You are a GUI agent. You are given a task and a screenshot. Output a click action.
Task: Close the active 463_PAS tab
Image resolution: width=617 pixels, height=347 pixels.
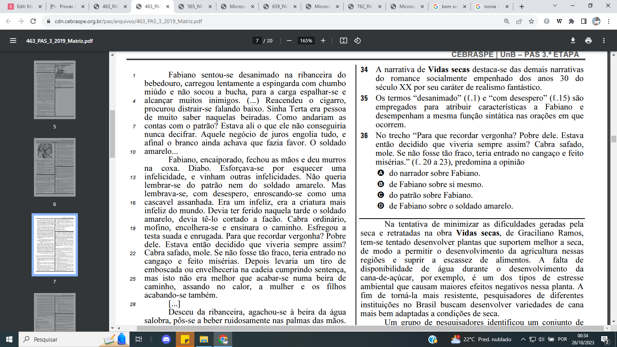[167, 7]
